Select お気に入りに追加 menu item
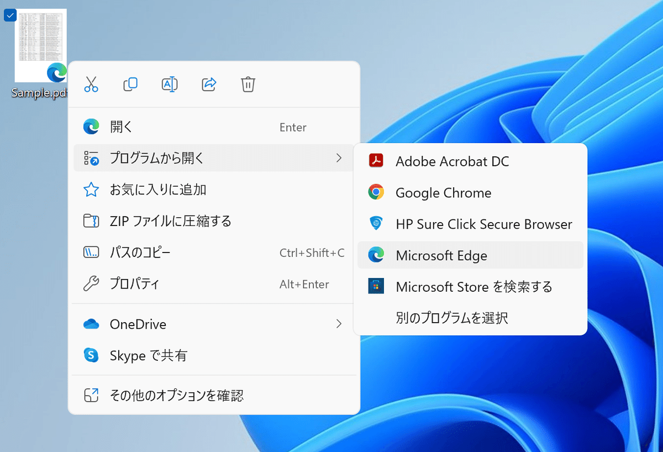 213,190
